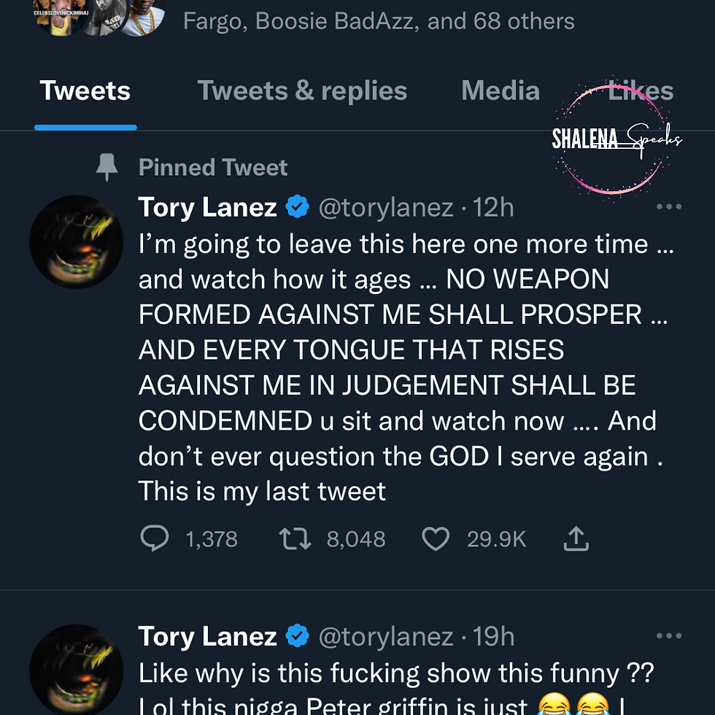Switch to the Media tab
The width and height of the screenshot is (715, 715).
pyautogui.click(x=500, y=91)
